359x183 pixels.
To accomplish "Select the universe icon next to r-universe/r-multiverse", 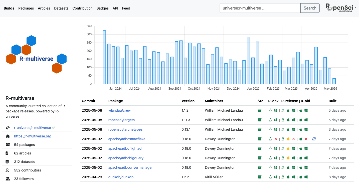I will 8,127.
